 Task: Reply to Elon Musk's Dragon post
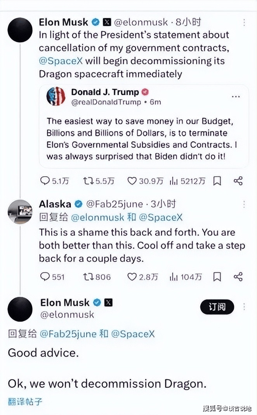(45, 181)
